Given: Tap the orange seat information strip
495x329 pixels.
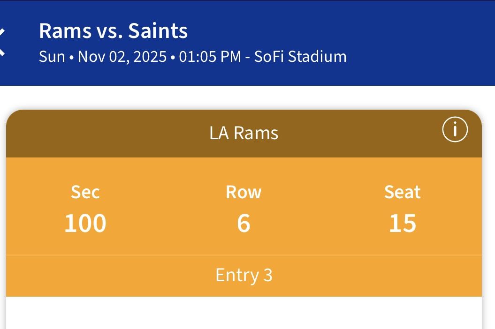Looking at the screenshot, I should [x=244, y=206].
